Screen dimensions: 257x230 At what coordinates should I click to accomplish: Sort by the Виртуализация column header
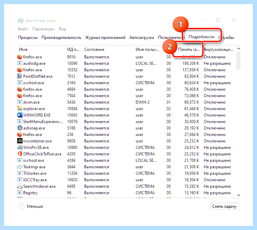point(218,49)
